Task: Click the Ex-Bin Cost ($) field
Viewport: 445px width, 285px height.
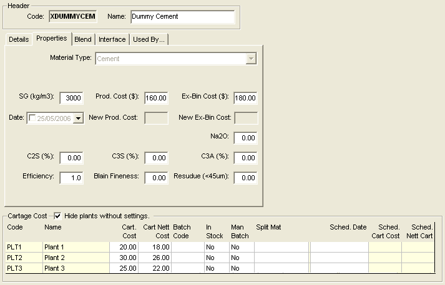Action: click(246, 98)
